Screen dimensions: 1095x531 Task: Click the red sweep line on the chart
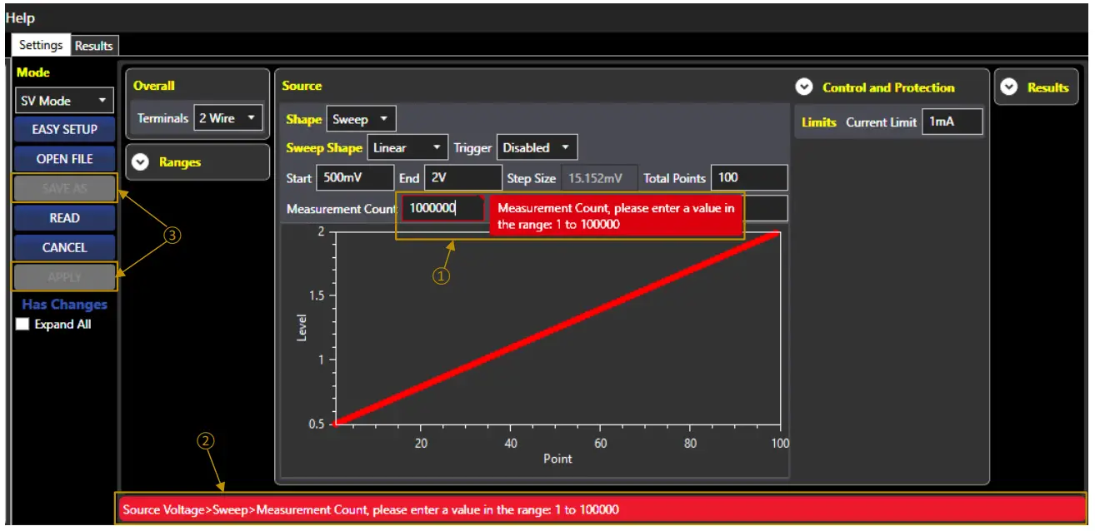pos(557,328)
